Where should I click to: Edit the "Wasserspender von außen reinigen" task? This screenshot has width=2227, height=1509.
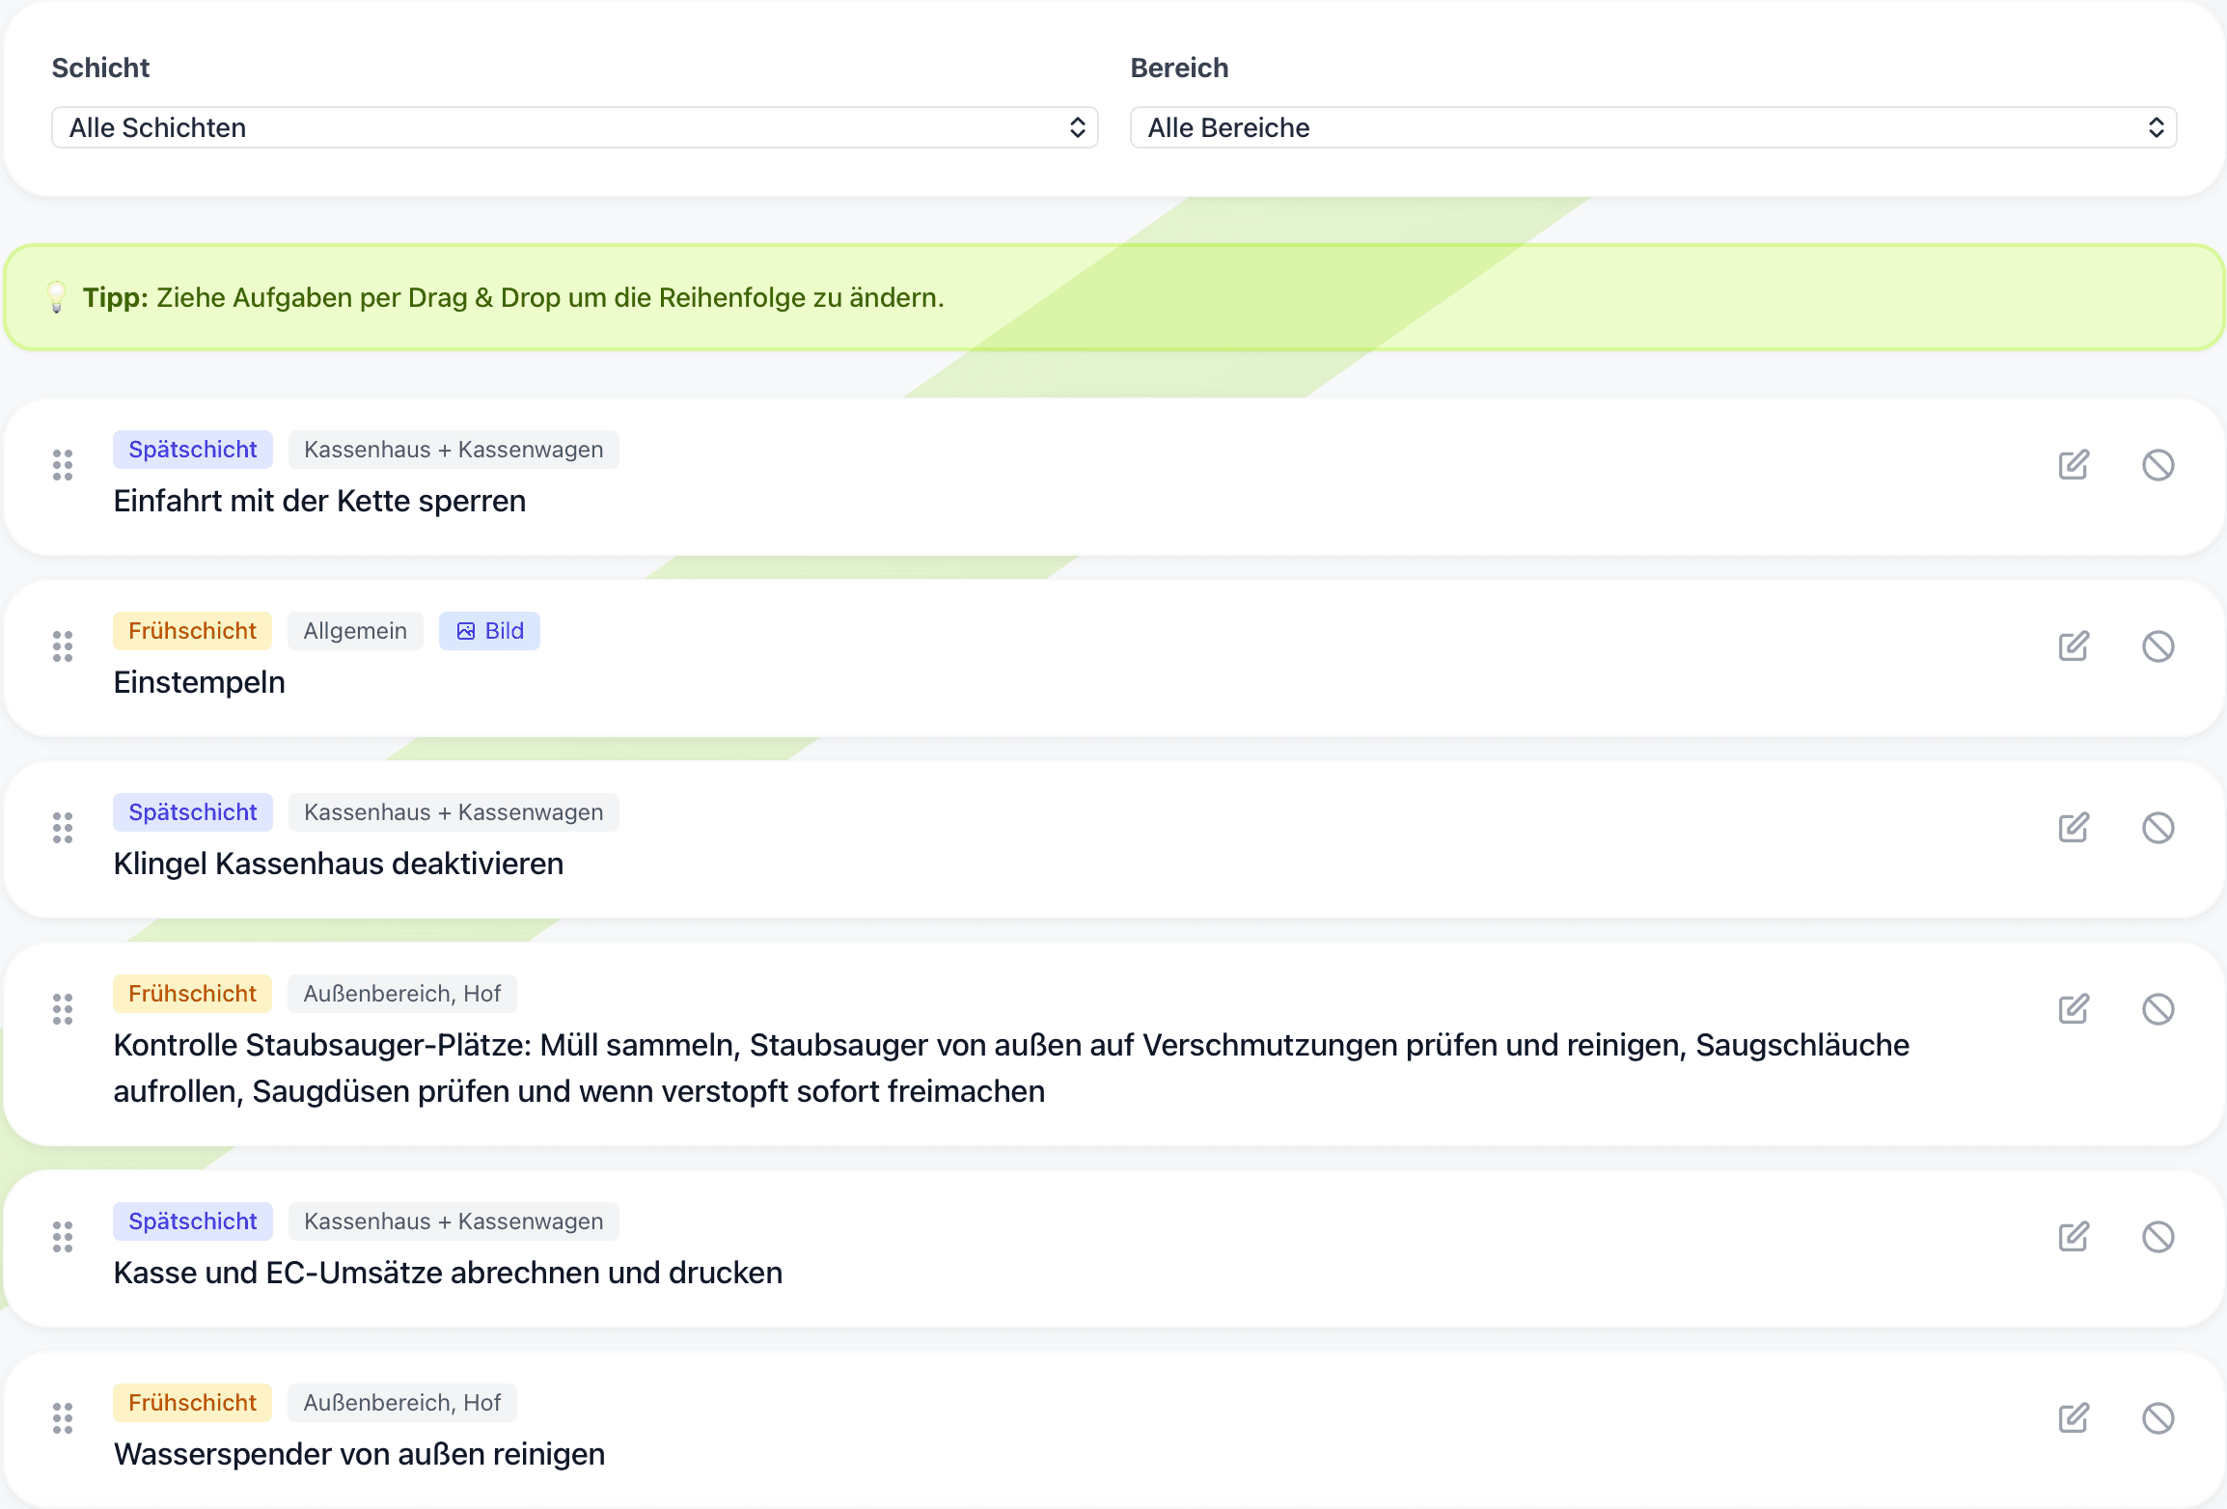(2074, 1417)
